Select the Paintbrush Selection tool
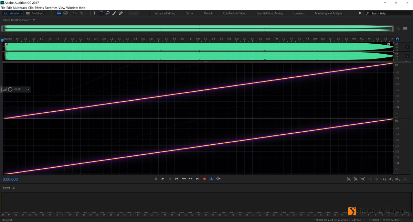 coord(114,13)
